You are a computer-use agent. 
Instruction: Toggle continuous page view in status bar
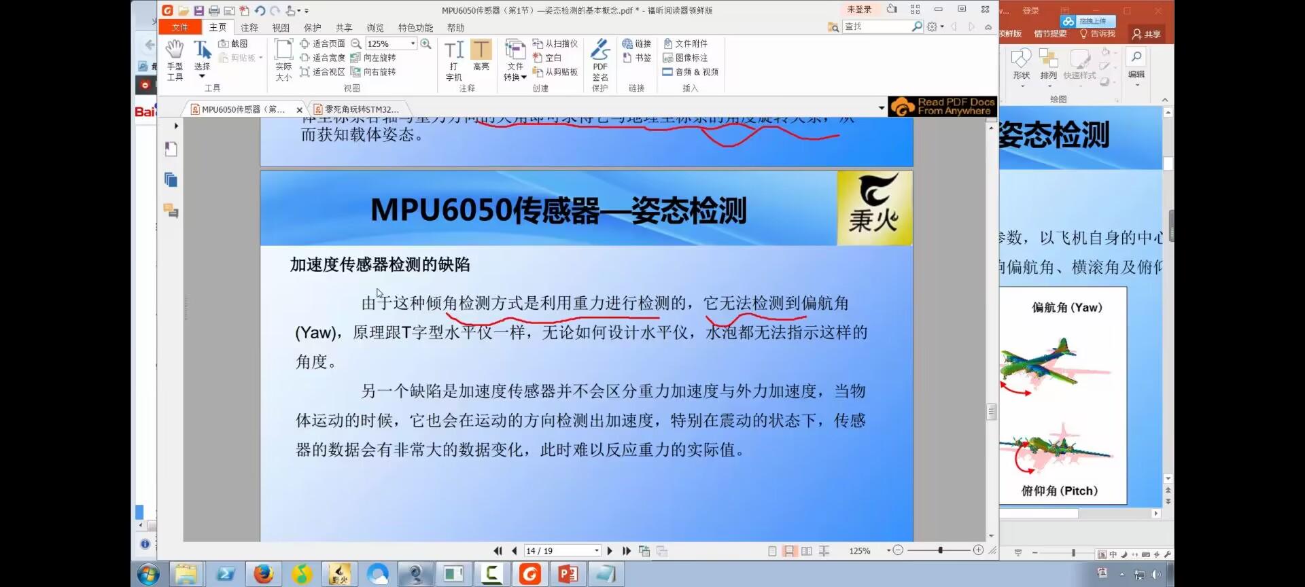tap(789, 551)
